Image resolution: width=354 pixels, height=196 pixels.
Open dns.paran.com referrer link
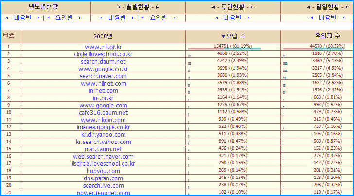[103, 178]
